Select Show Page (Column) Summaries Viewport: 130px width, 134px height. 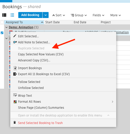[x=63, y=108]
